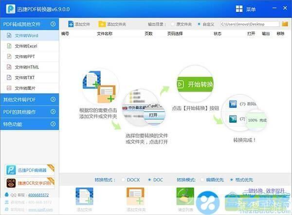Viewport: 292px width, 215px height.
Task: Select 文件转HTML in sidebar
Action: pyautogui.click(x=30, y=67)
